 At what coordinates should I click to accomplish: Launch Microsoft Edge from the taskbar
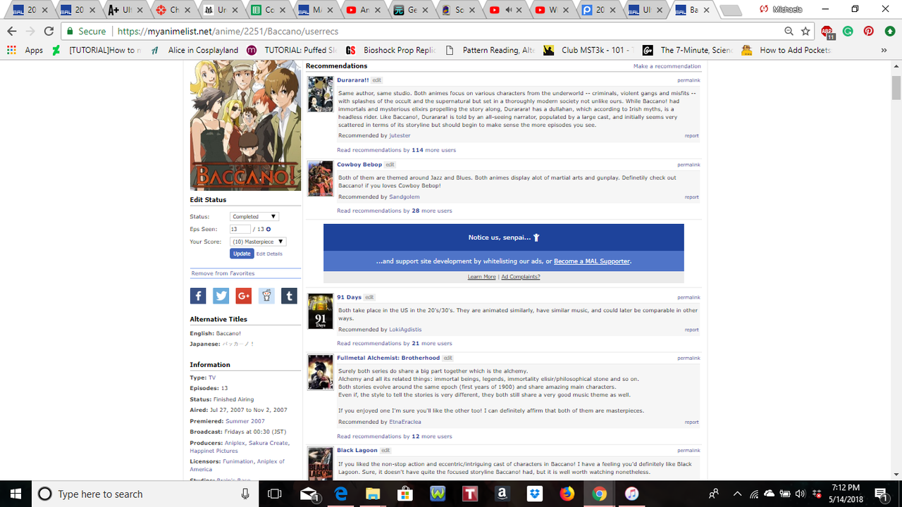click(341, 494)
